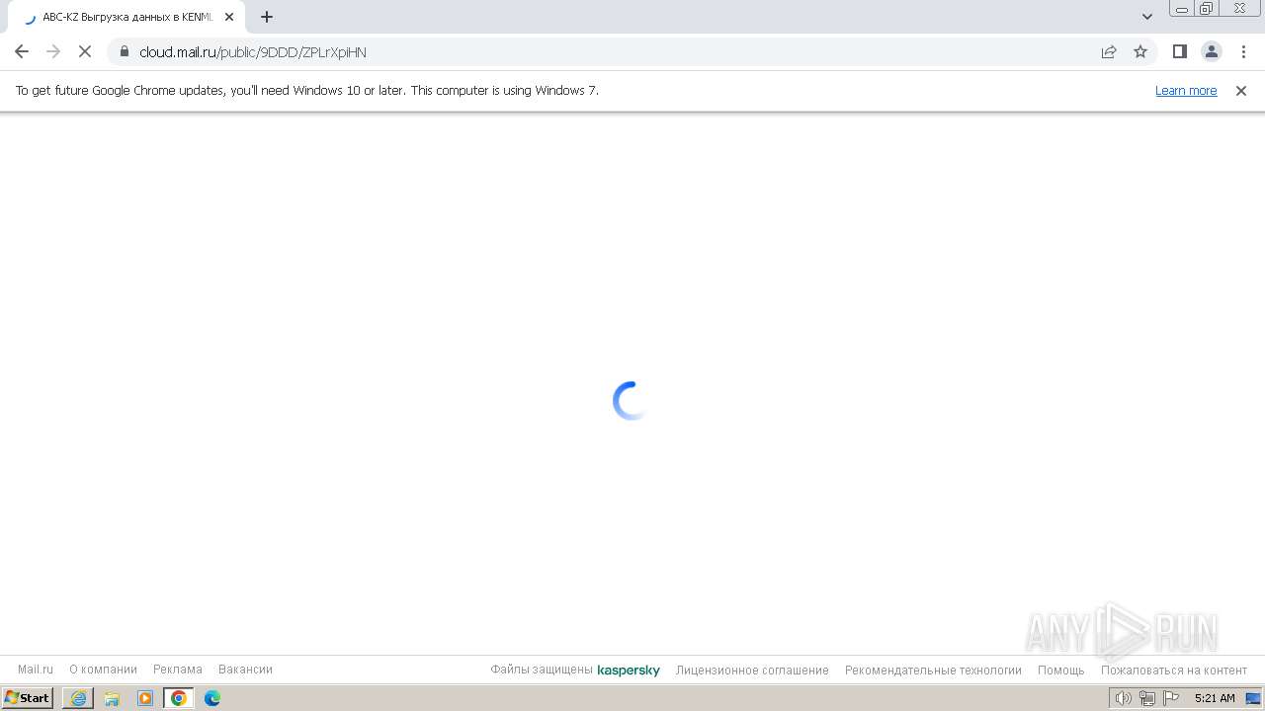The height and width of the screenshot is (711, 1265).
Task: Go back with the browser back arrow
Action: (x=22, y=51)
